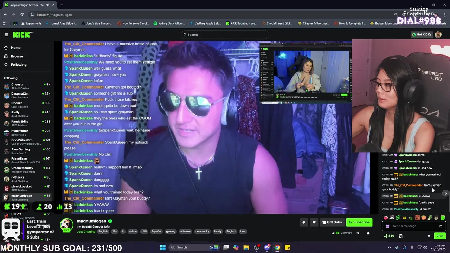The image size is (450, 253).
Task: Click the Kick search box
Action: 225,35
